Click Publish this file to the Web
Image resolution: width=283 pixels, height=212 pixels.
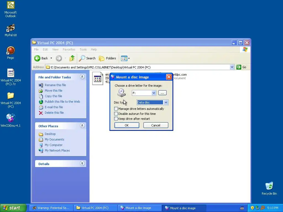[62, 102]
